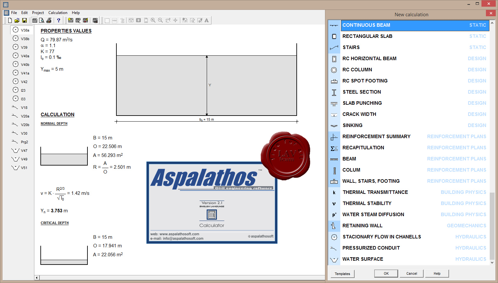
Task: Click the Save floppy disk icon
Action: [x=24, y=20]
